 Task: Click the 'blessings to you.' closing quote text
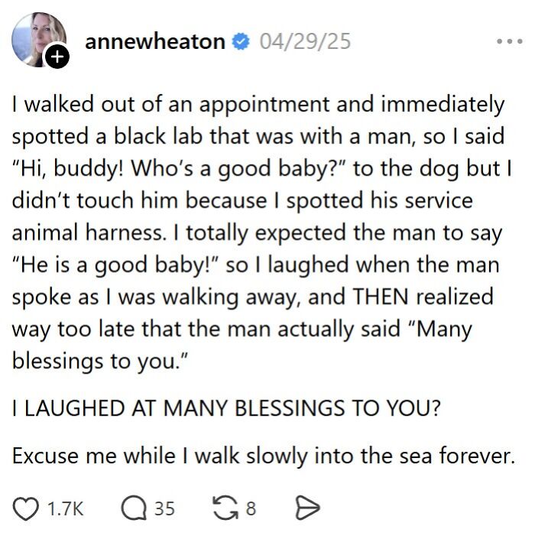pyautogui.click(x=100, y=361)
